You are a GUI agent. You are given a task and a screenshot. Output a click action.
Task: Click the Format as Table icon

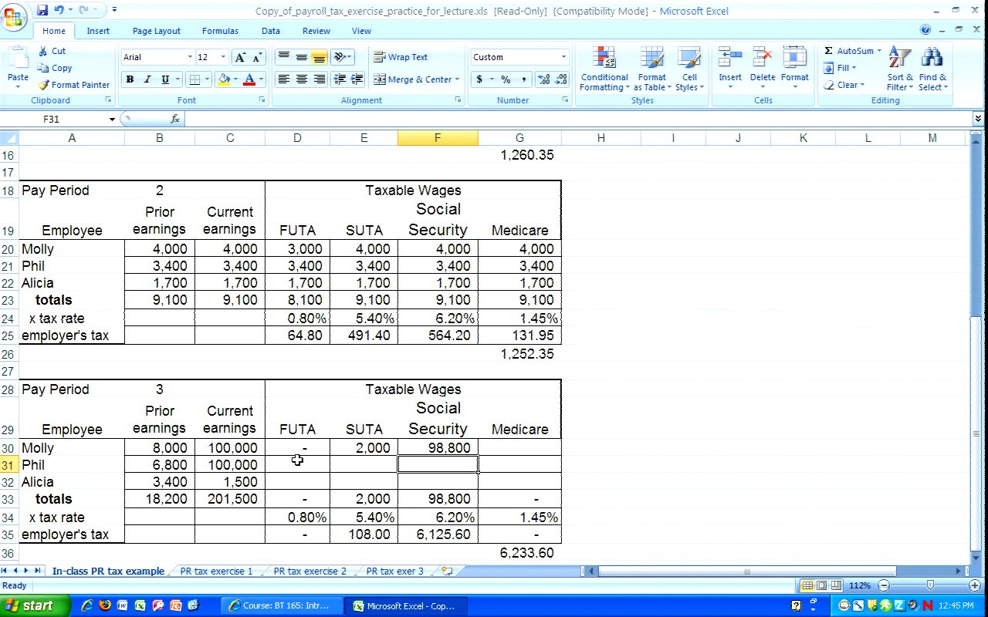651,59
